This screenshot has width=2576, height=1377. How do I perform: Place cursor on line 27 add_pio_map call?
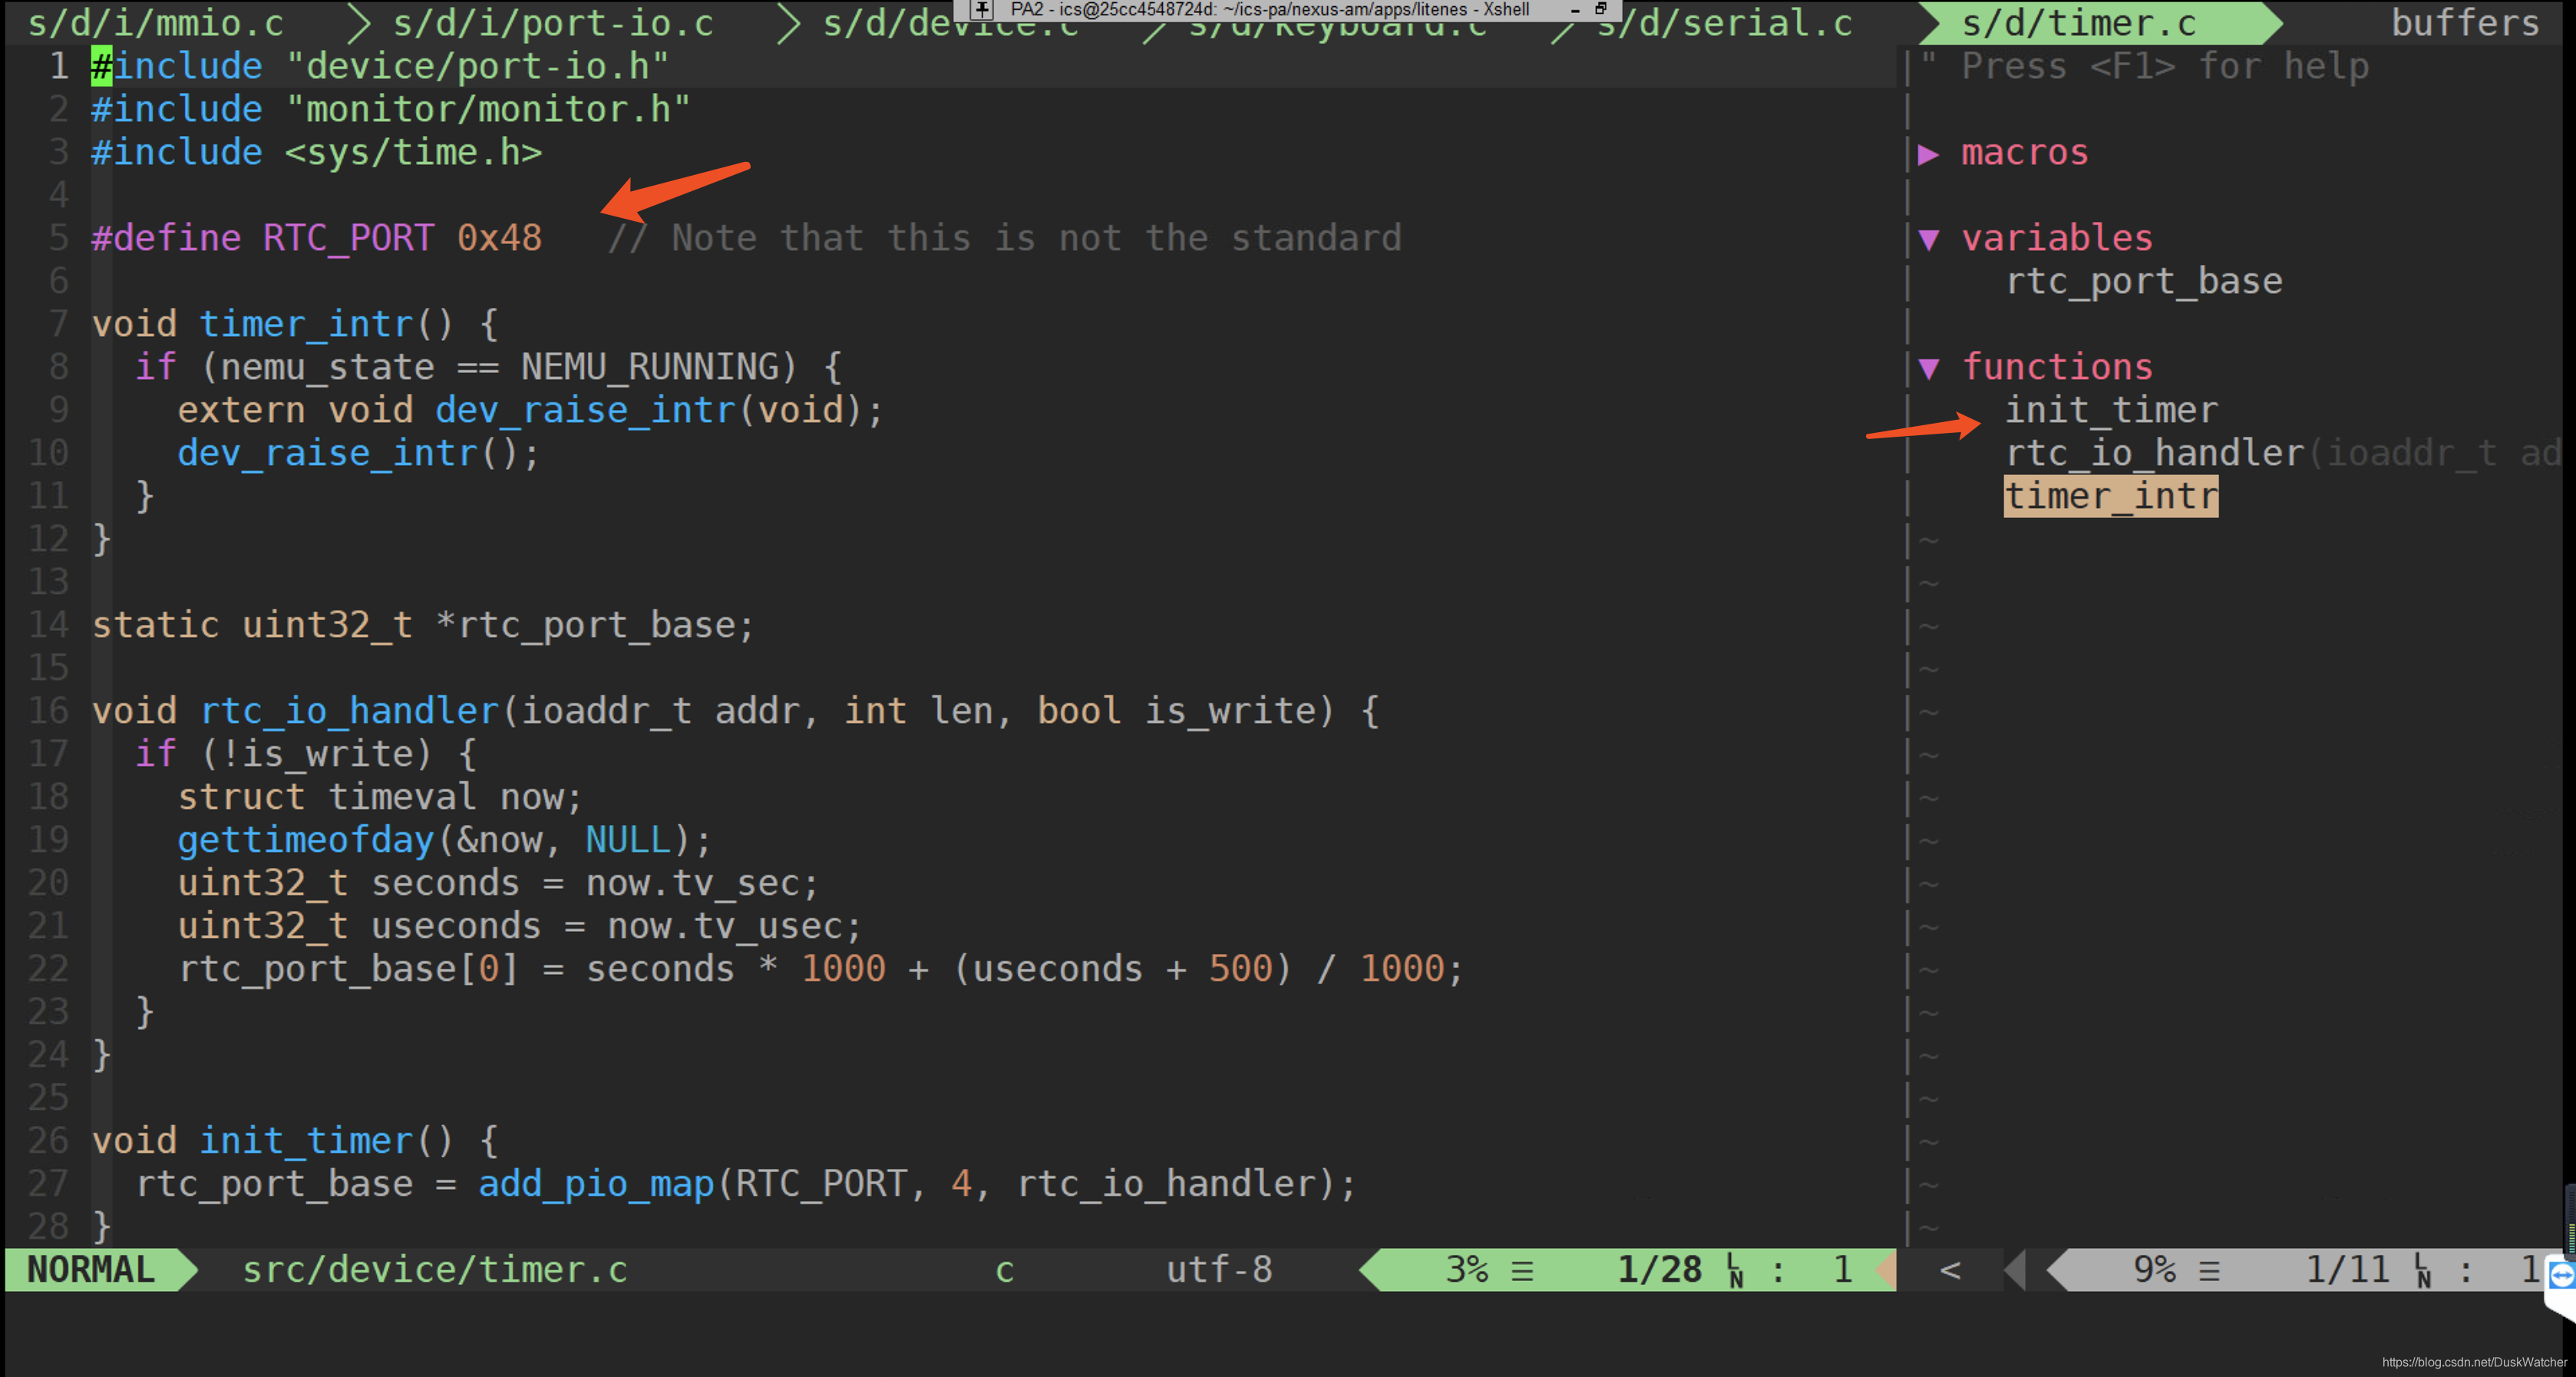click(x=596, y=1184)
